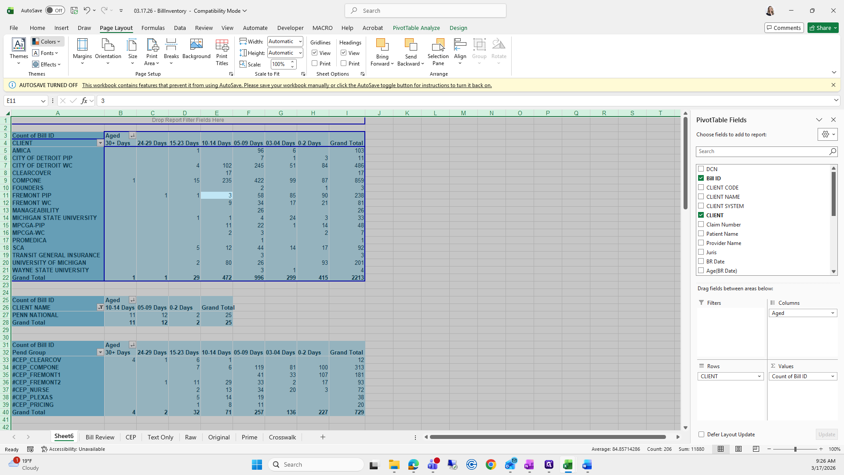844x475 pixels.
Task: Open the Width Automatic dropdown
Action: pos(300,41)
